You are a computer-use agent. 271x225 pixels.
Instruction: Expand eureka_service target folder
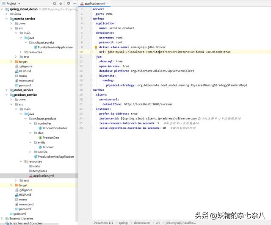click(x=11, y=61)
